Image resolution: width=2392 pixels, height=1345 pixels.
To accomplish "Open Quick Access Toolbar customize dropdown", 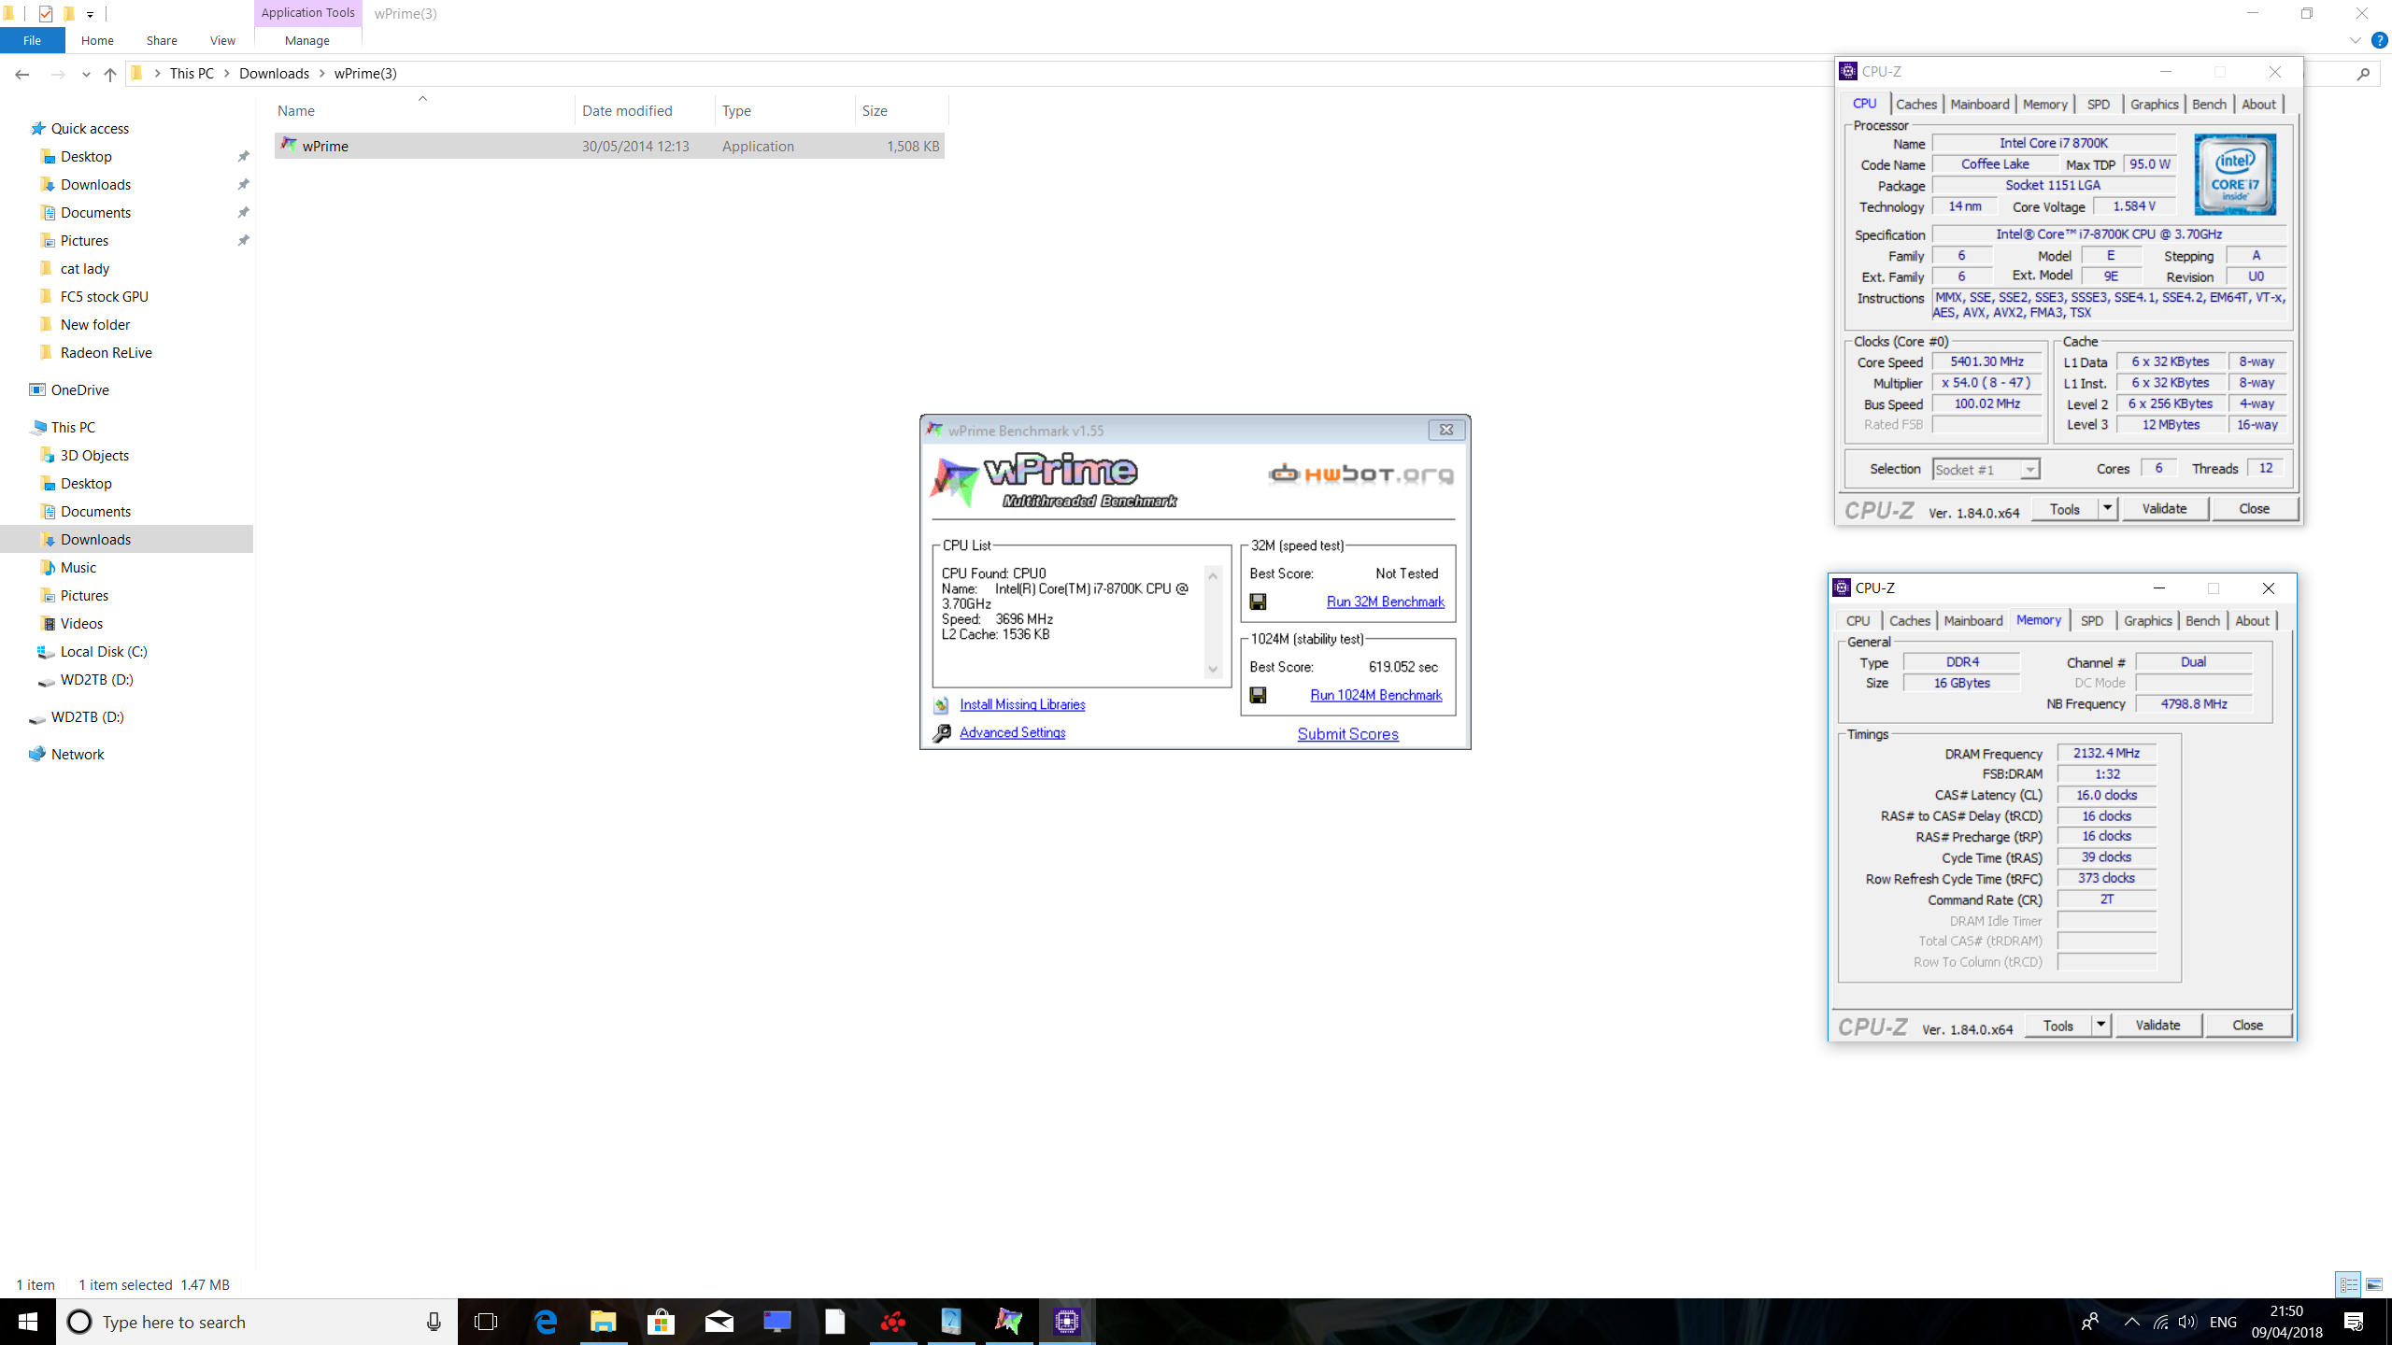I will [x=90, y=14].
